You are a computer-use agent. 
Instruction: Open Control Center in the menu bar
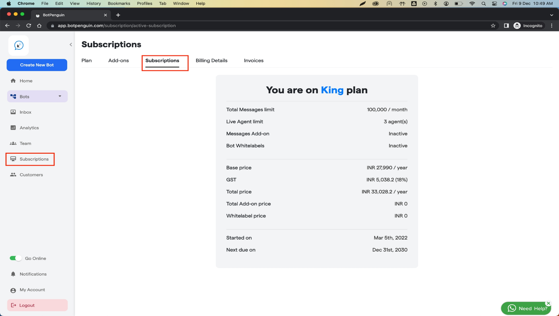[494, 3]
